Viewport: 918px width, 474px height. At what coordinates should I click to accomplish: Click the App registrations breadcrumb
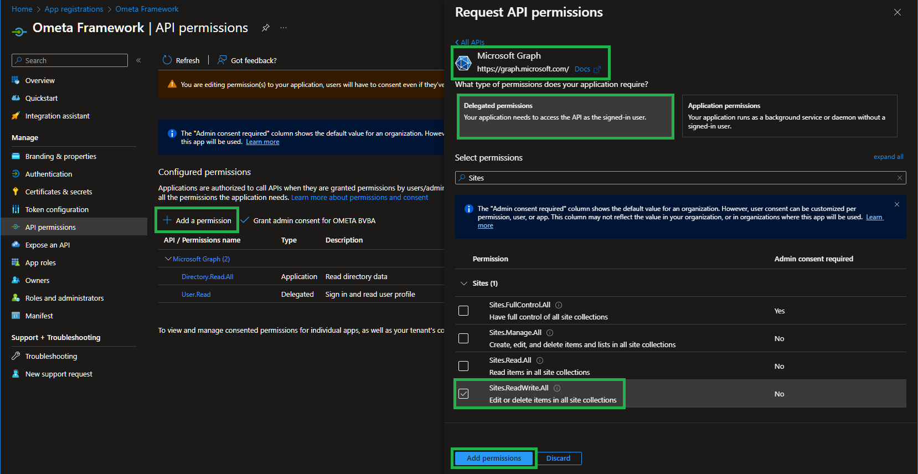(74, 9)
